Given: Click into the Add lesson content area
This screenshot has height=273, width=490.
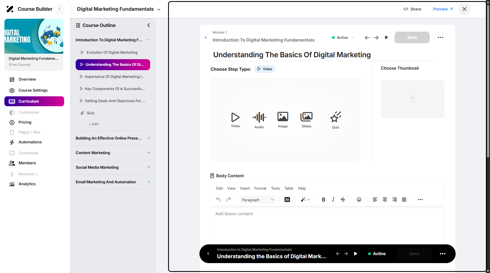Looking at the screenshot, I should click(327, 226).
